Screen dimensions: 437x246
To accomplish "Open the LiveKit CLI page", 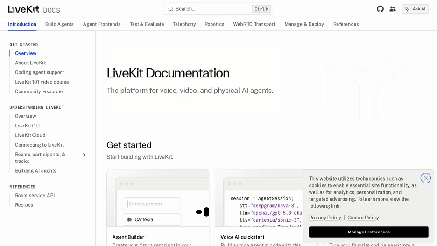I will [27, 126].
